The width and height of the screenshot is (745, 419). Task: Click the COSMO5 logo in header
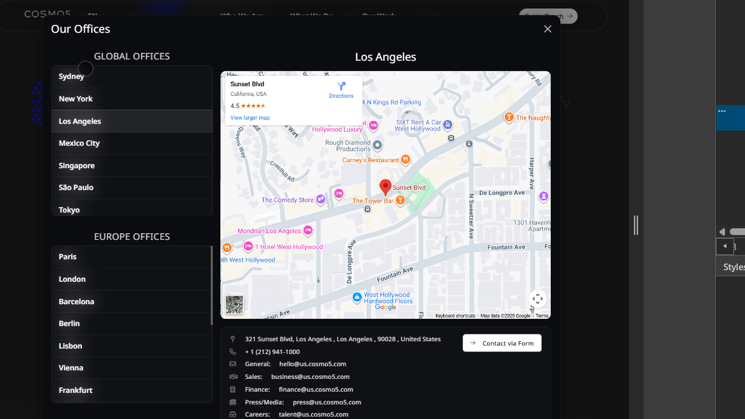point(47,14)
